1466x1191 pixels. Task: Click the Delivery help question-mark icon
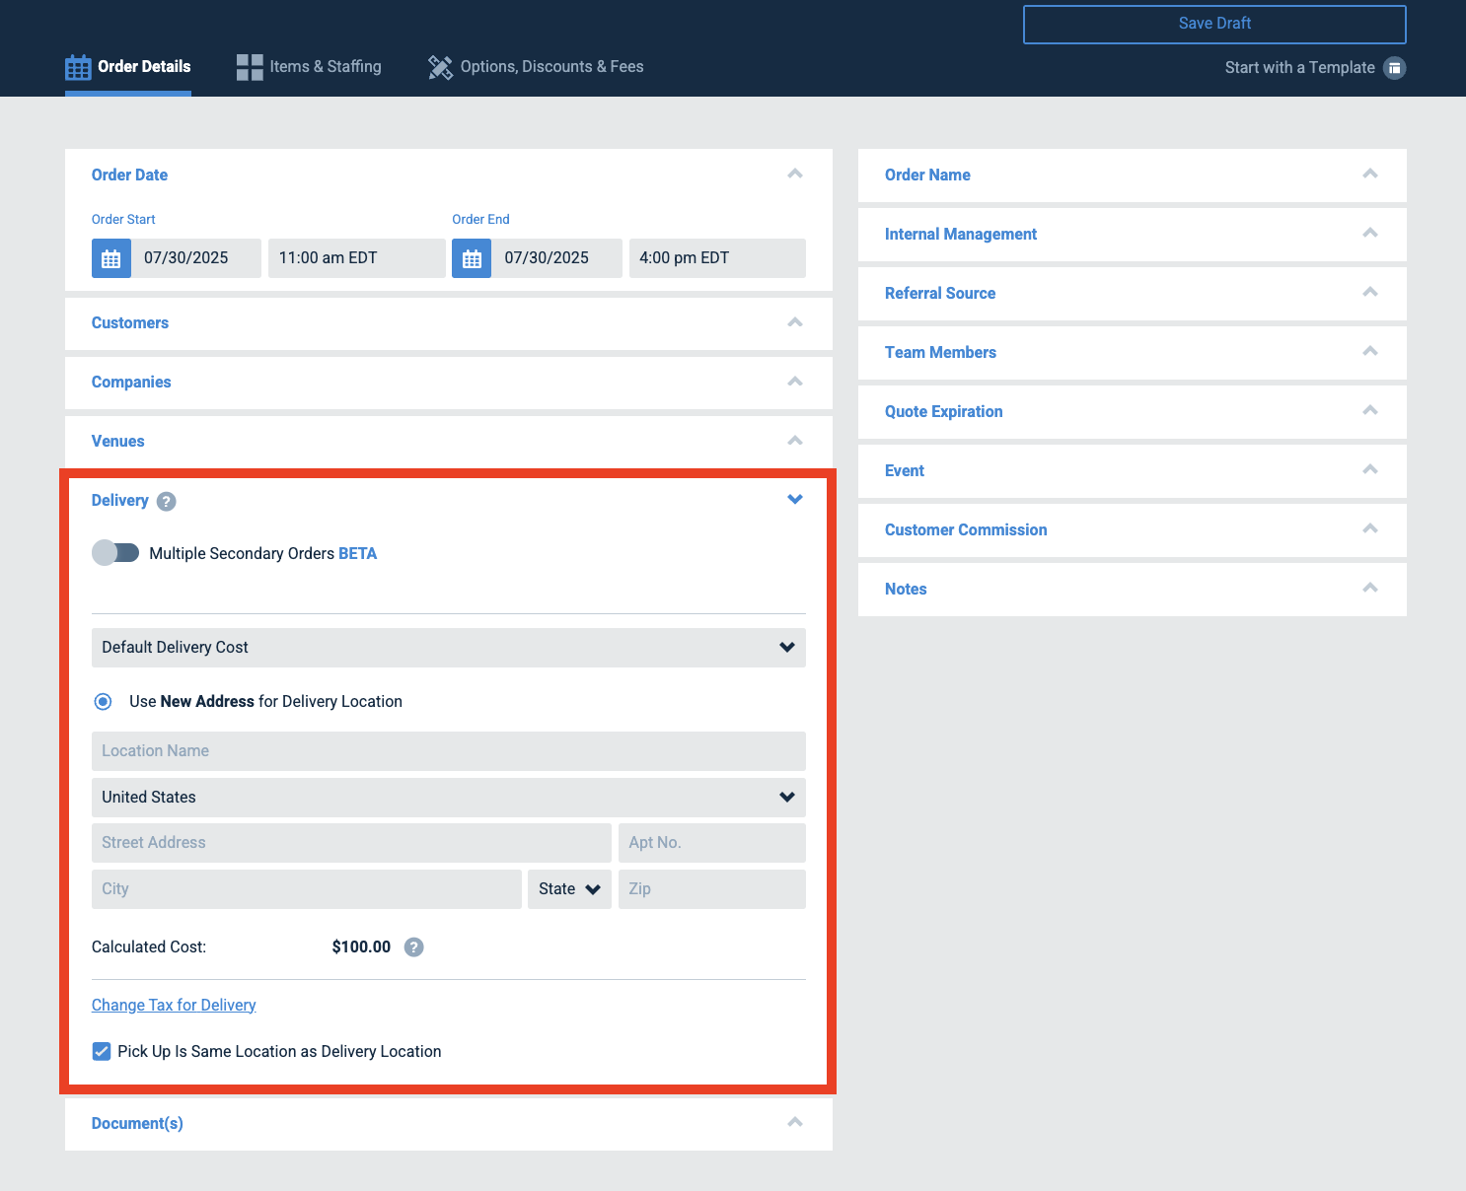pos(167,501)
